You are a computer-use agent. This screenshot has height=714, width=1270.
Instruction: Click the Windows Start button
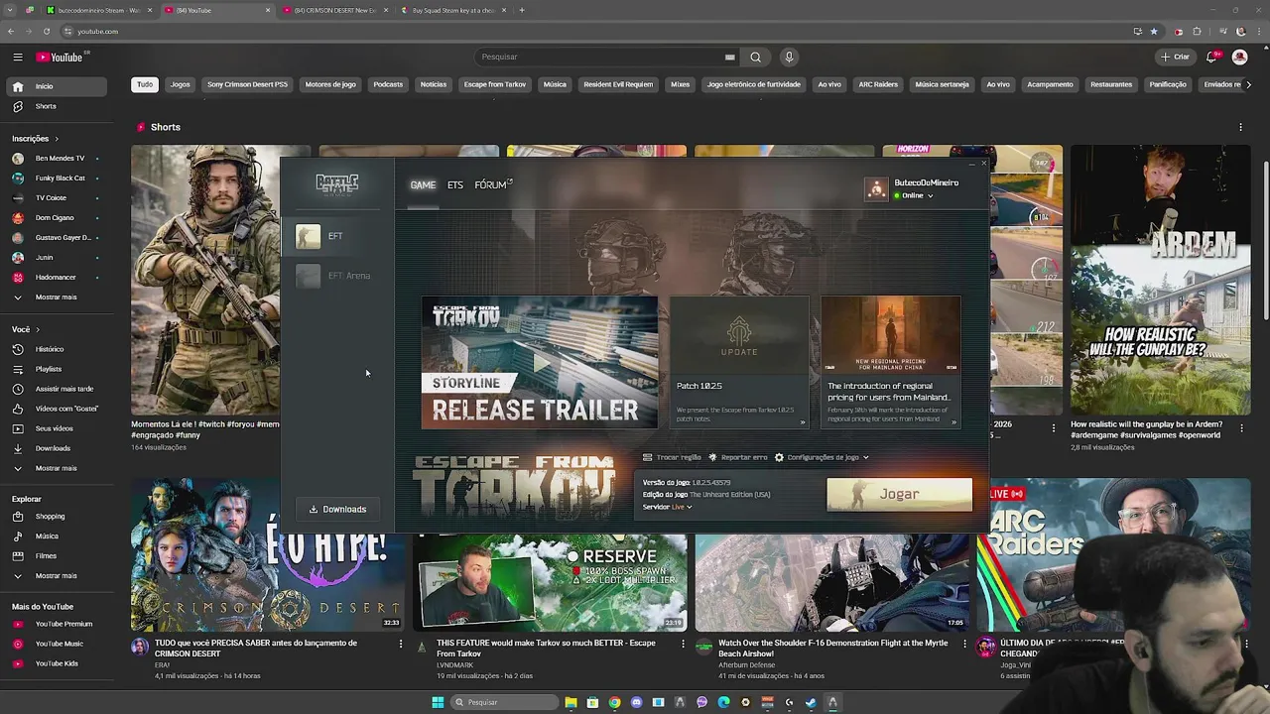pos(438,702)
